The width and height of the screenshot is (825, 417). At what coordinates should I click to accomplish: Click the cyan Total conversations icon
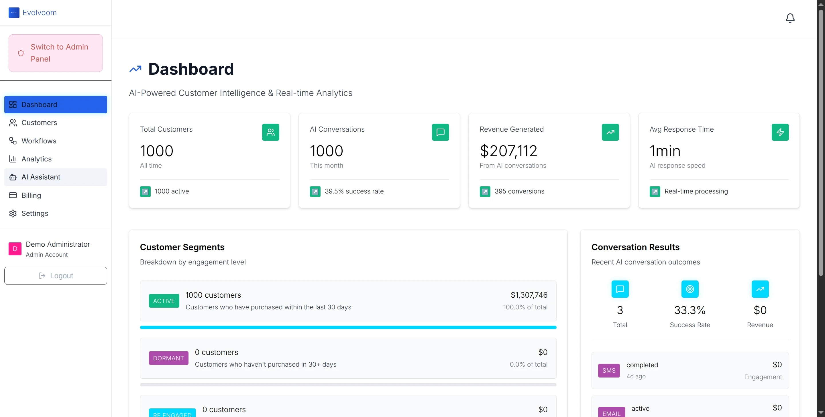[x=620, y=289]
